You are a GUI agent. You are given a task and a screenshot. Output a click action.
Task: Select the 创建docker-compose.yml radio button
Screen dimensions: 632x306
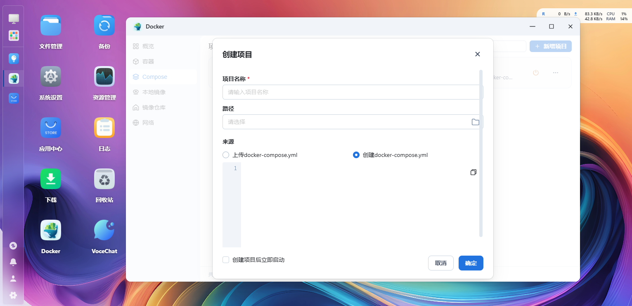(x=355, y=155)
